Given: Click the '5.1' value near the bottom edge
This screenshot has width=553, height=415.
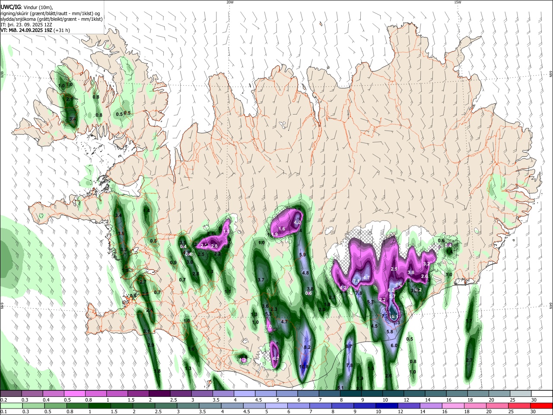Looking at the screenshot, I should coord(340,388).
